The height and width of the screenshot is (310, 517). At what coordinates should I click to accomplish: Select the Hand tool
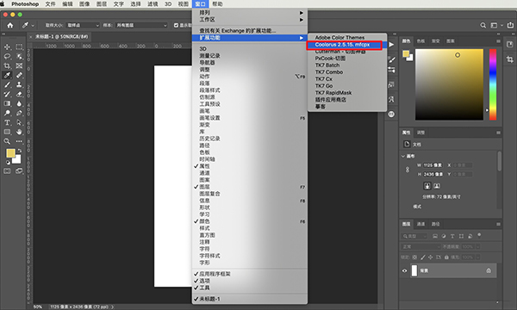pos(19,132)
